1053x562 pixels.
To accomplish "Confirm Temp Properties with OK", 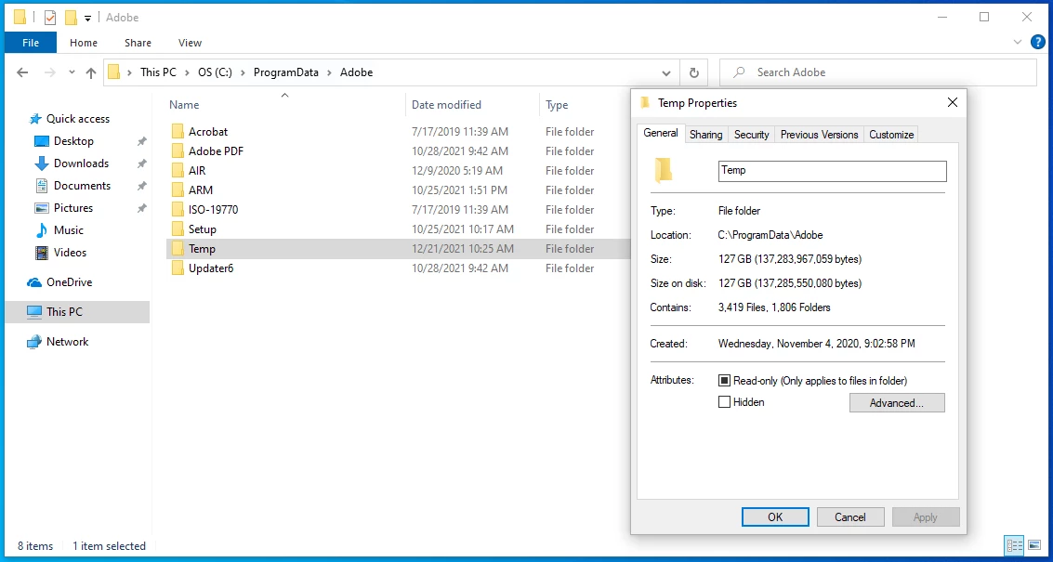I will coord(775,517).
